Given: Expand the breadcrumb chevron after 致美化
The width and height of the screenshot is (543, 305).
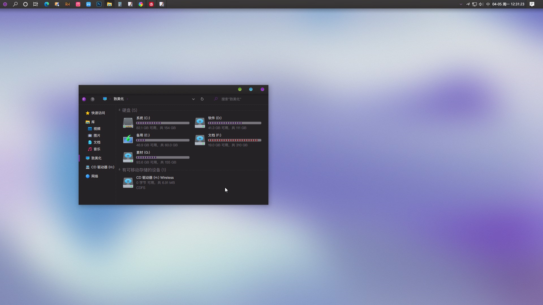Looking at the screenshot, I should pyautogui.click(x=127, y=99).
